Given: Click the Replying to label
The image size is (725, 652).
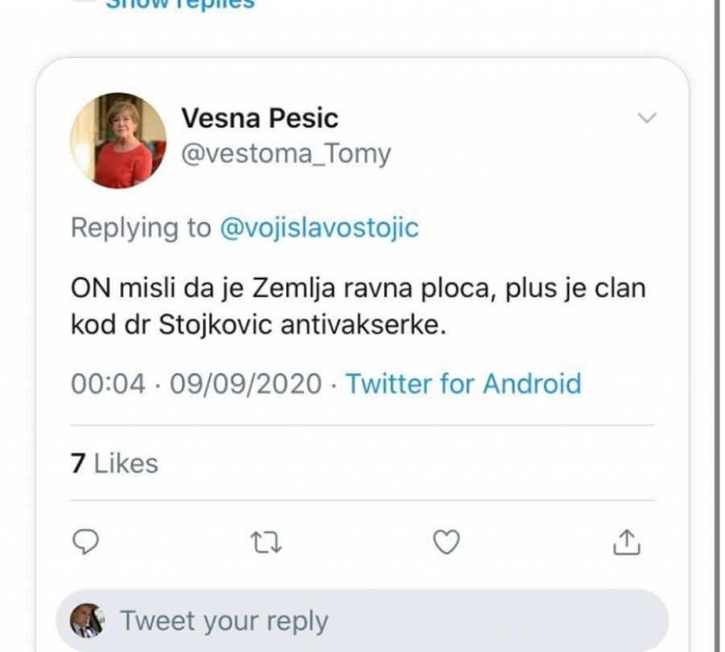Looking at the screenshot, I should pos(140,227).
